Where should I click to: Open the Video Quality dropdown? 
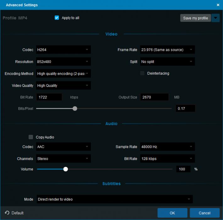63,85
